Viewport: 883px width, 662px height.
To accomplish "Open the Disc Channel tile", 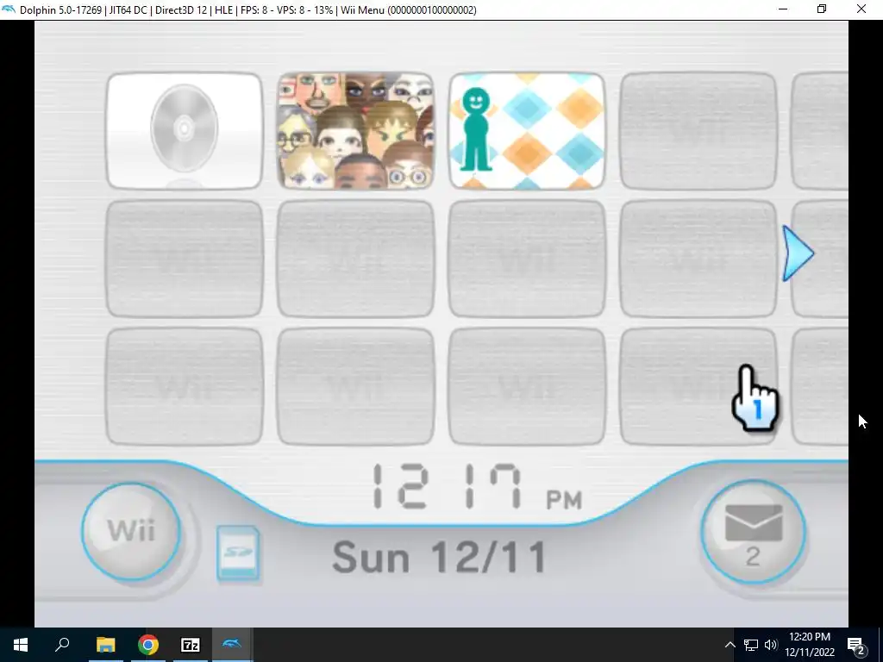I will point(185,131).
